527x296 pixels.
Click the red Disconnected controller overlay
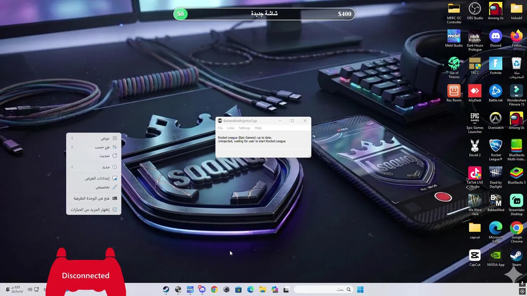(86, 271)
